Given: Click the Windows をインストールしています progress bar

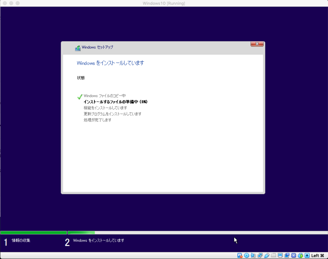Looking at the screenshot, I should click(x=198, y=232).
